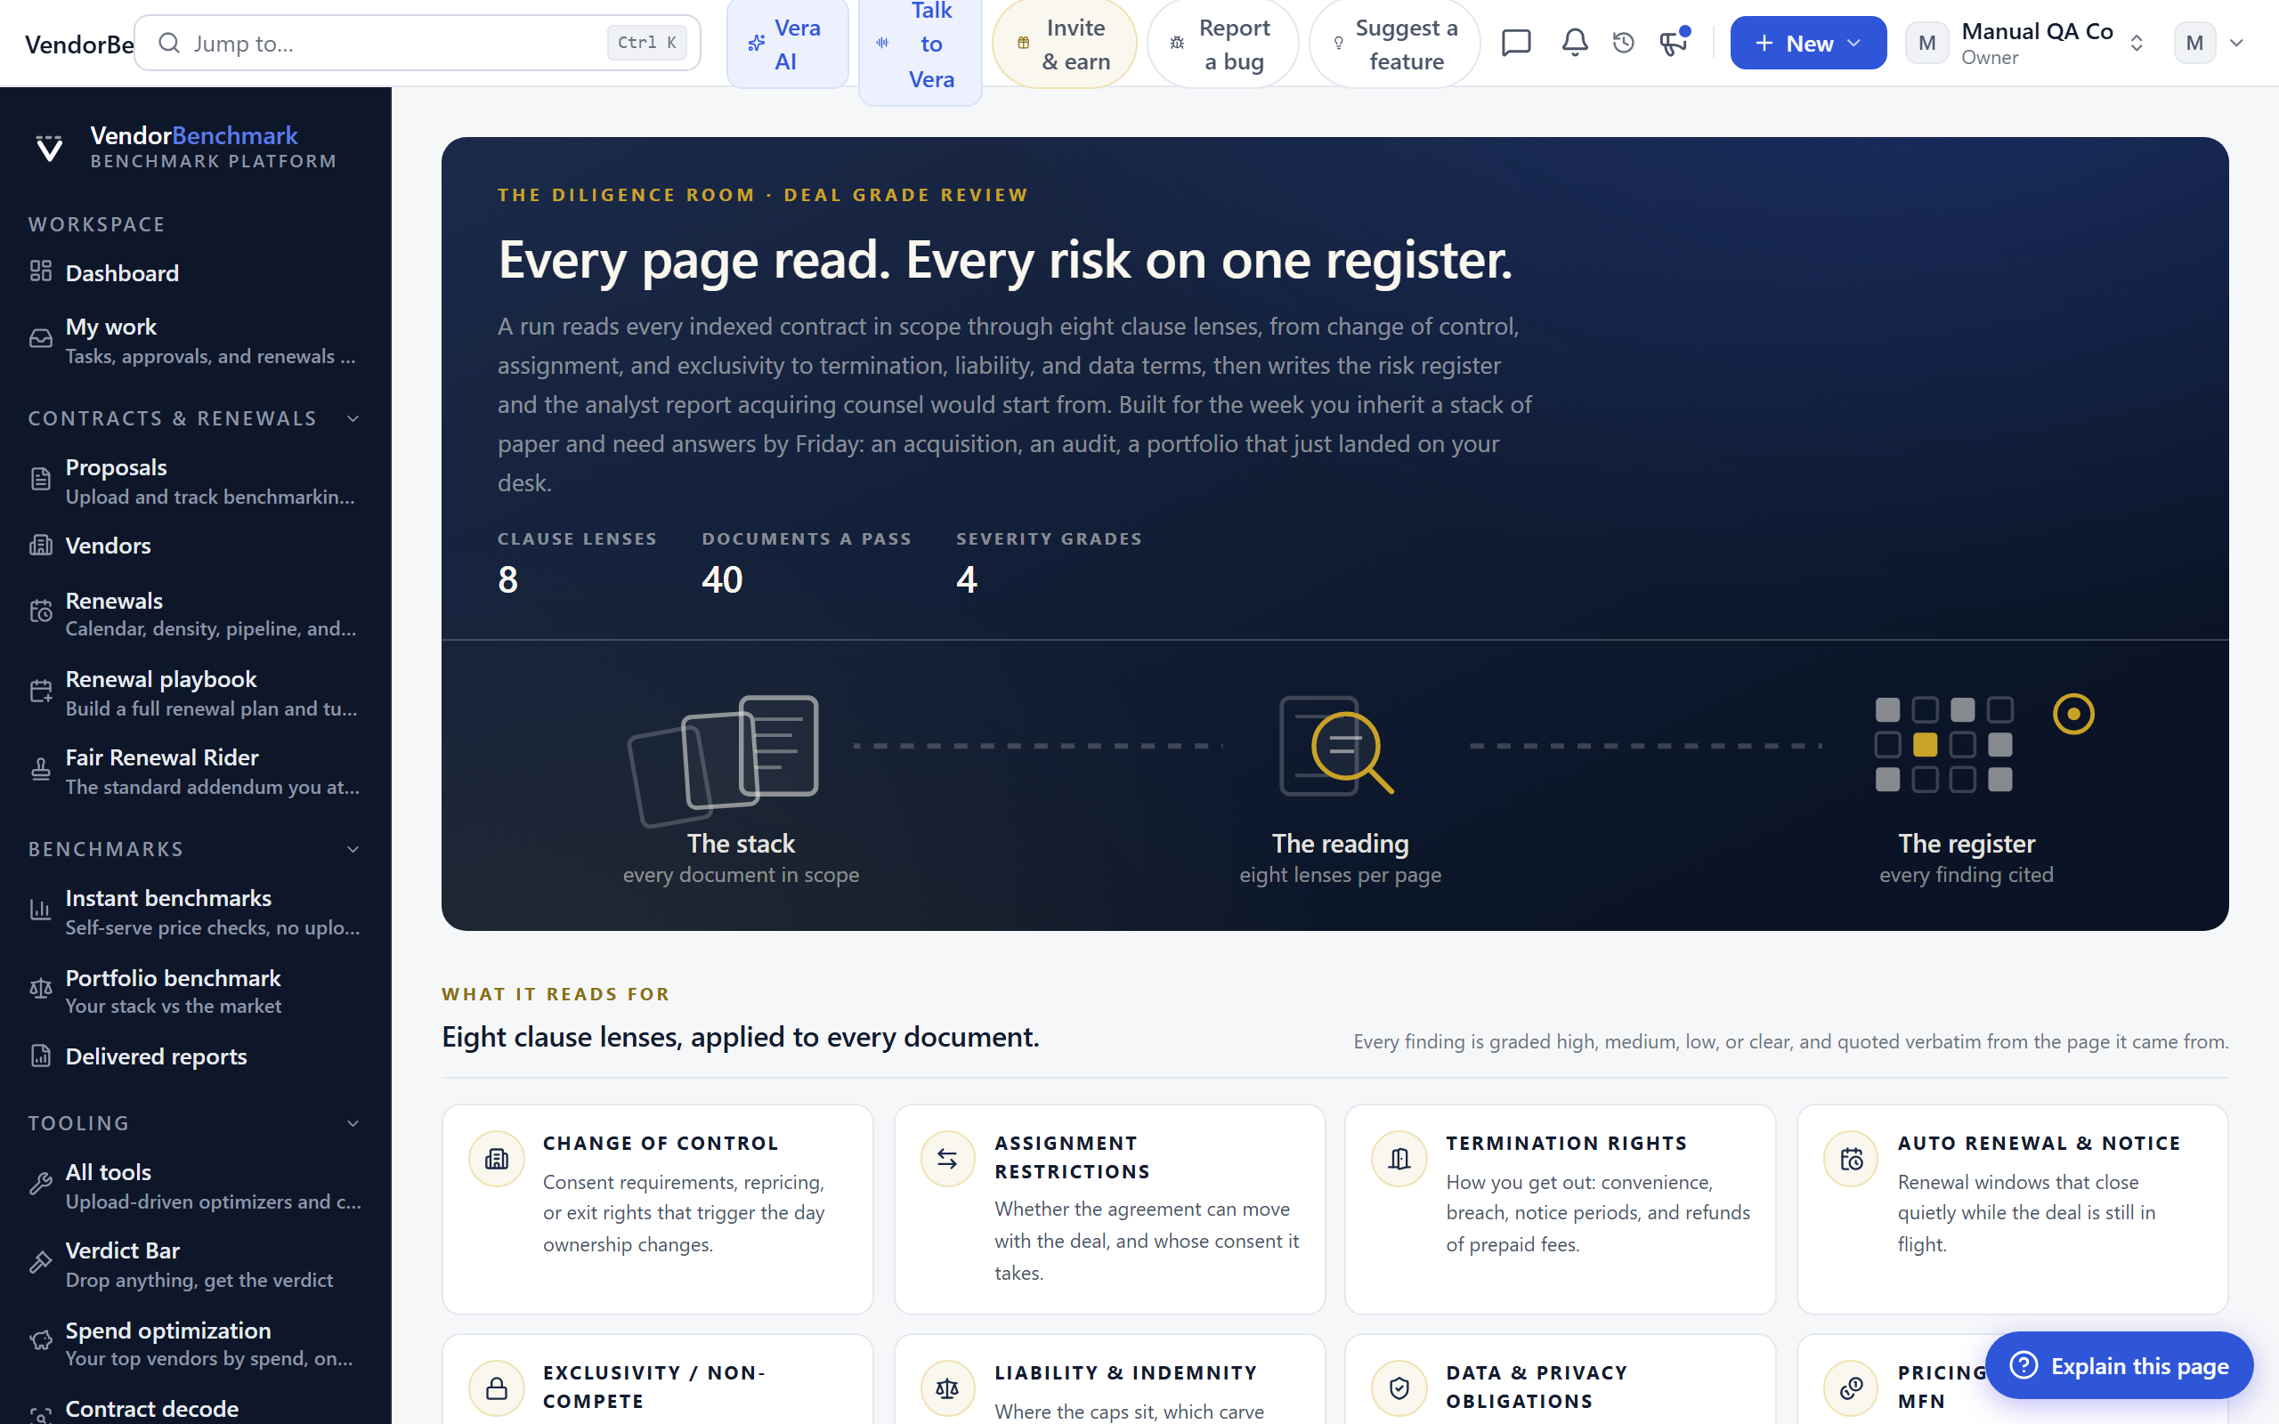Image resolution: width=2279 pixels, height=1424 pixels.
Task: Click the Termination Rights card icon
Action: coord(1399,1159)
